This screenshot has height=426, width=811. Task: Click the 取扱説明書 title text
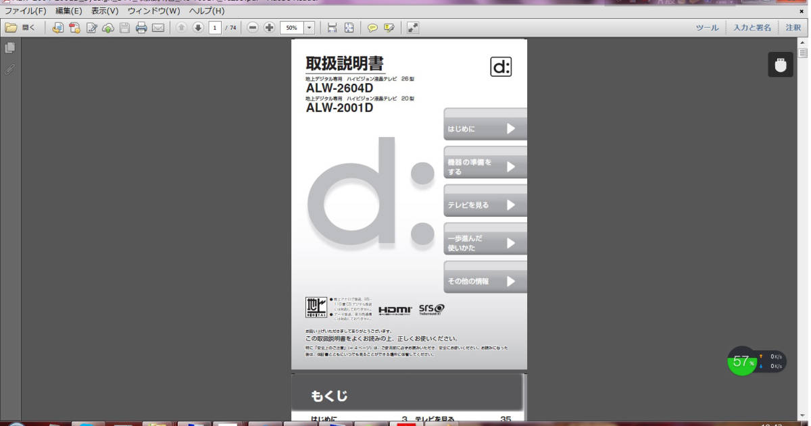point(345,64)
